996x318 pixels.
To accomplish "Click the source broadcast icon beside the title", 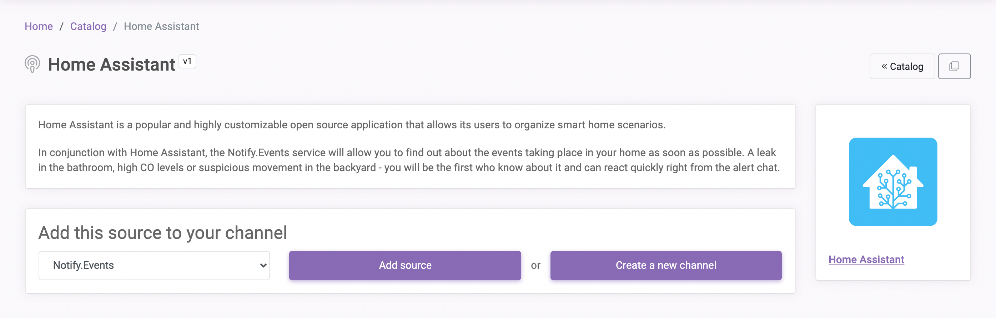I will [x=32, y=64].
